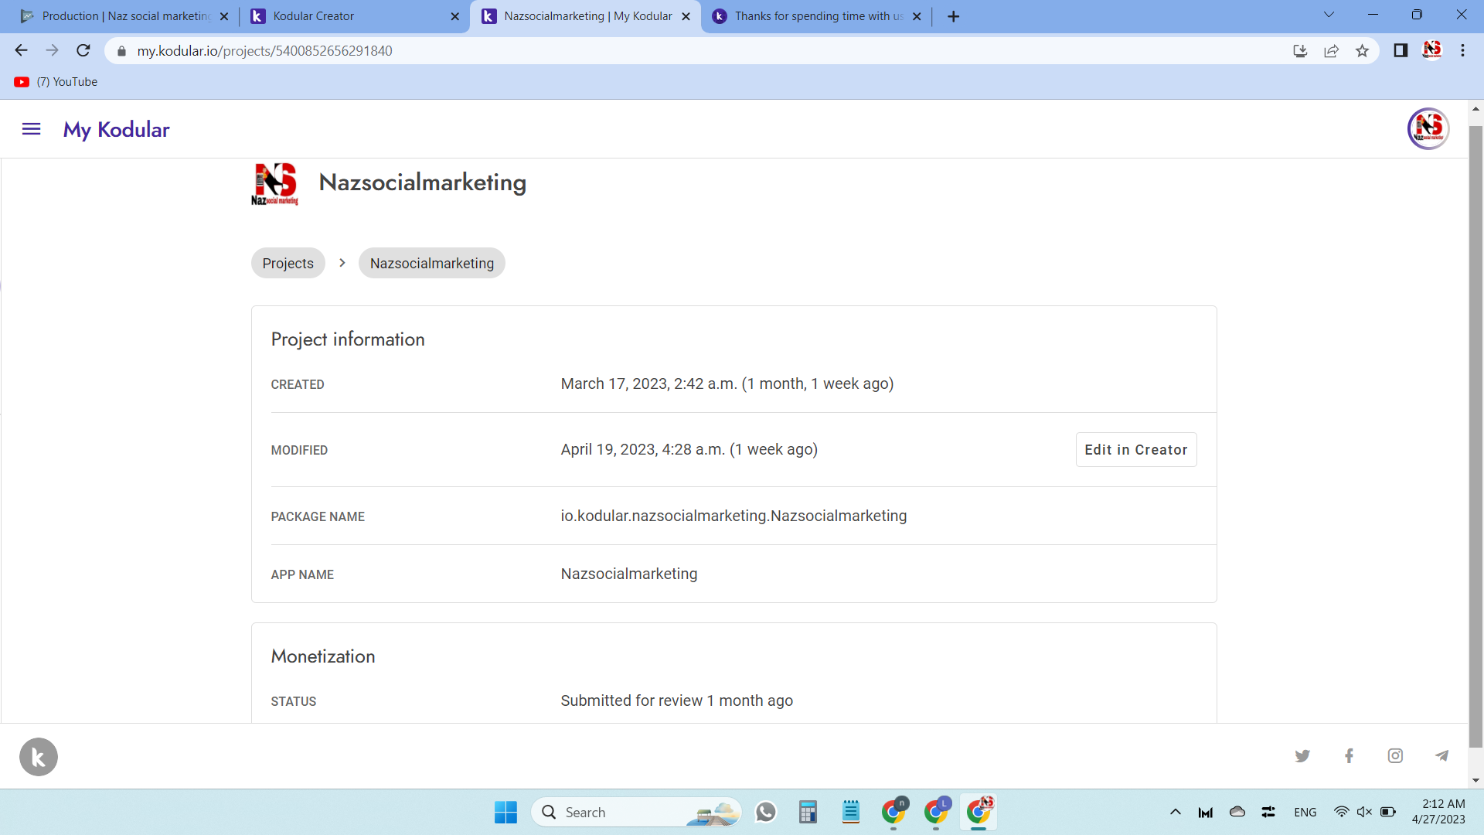This screenshot has width=1484, height=835.
Task: Open Wi-Fi network settings
Action: coord(1342,813)
